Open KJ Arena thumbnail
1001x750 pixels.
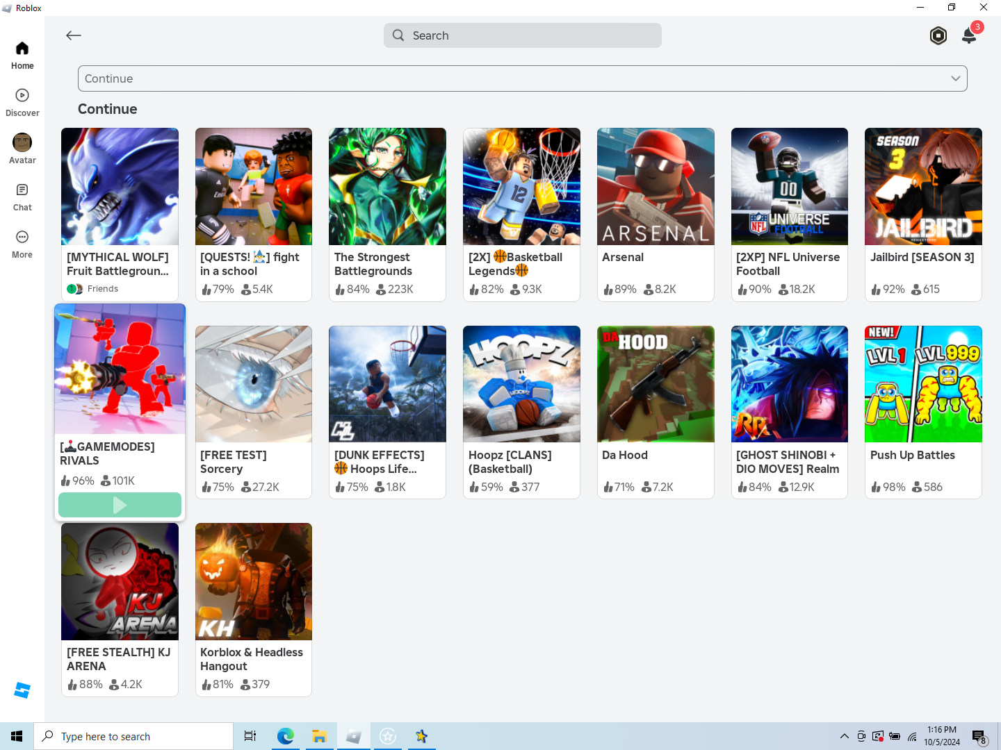tap(120, 581)
